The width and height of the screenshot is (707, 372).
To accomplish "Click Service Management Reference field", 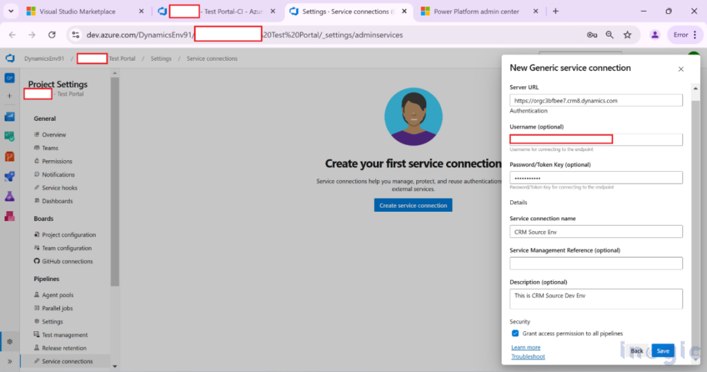I will click(x=596, y=264).
